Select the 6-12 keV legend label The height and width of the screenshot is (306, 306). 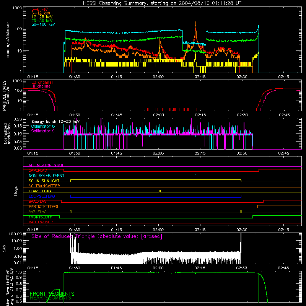point(41,13)
